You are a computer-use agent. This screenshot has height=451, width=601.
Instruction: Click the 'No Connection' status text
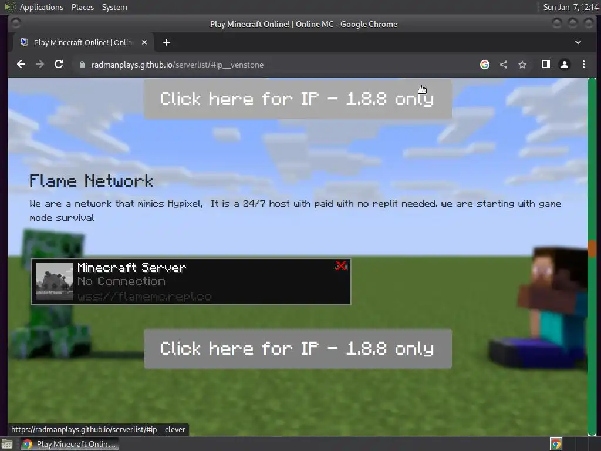coord(121,281)
